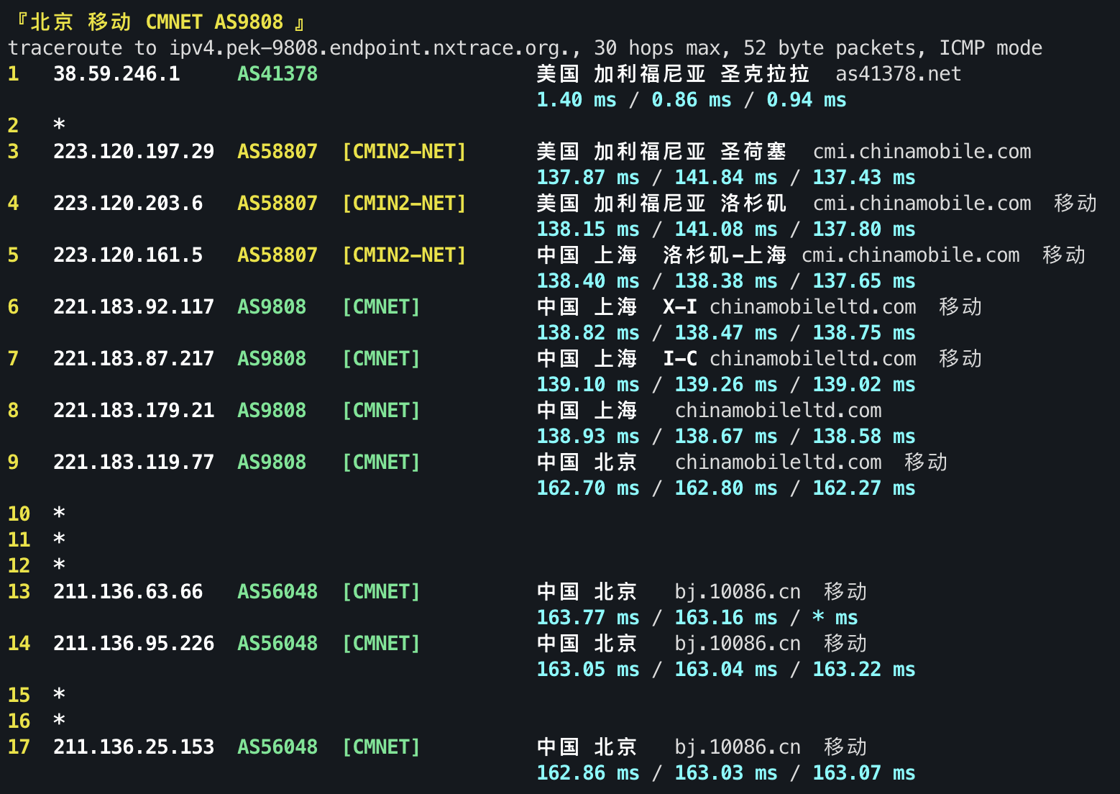Click IP address 223.120.161.5

[128, 255]
